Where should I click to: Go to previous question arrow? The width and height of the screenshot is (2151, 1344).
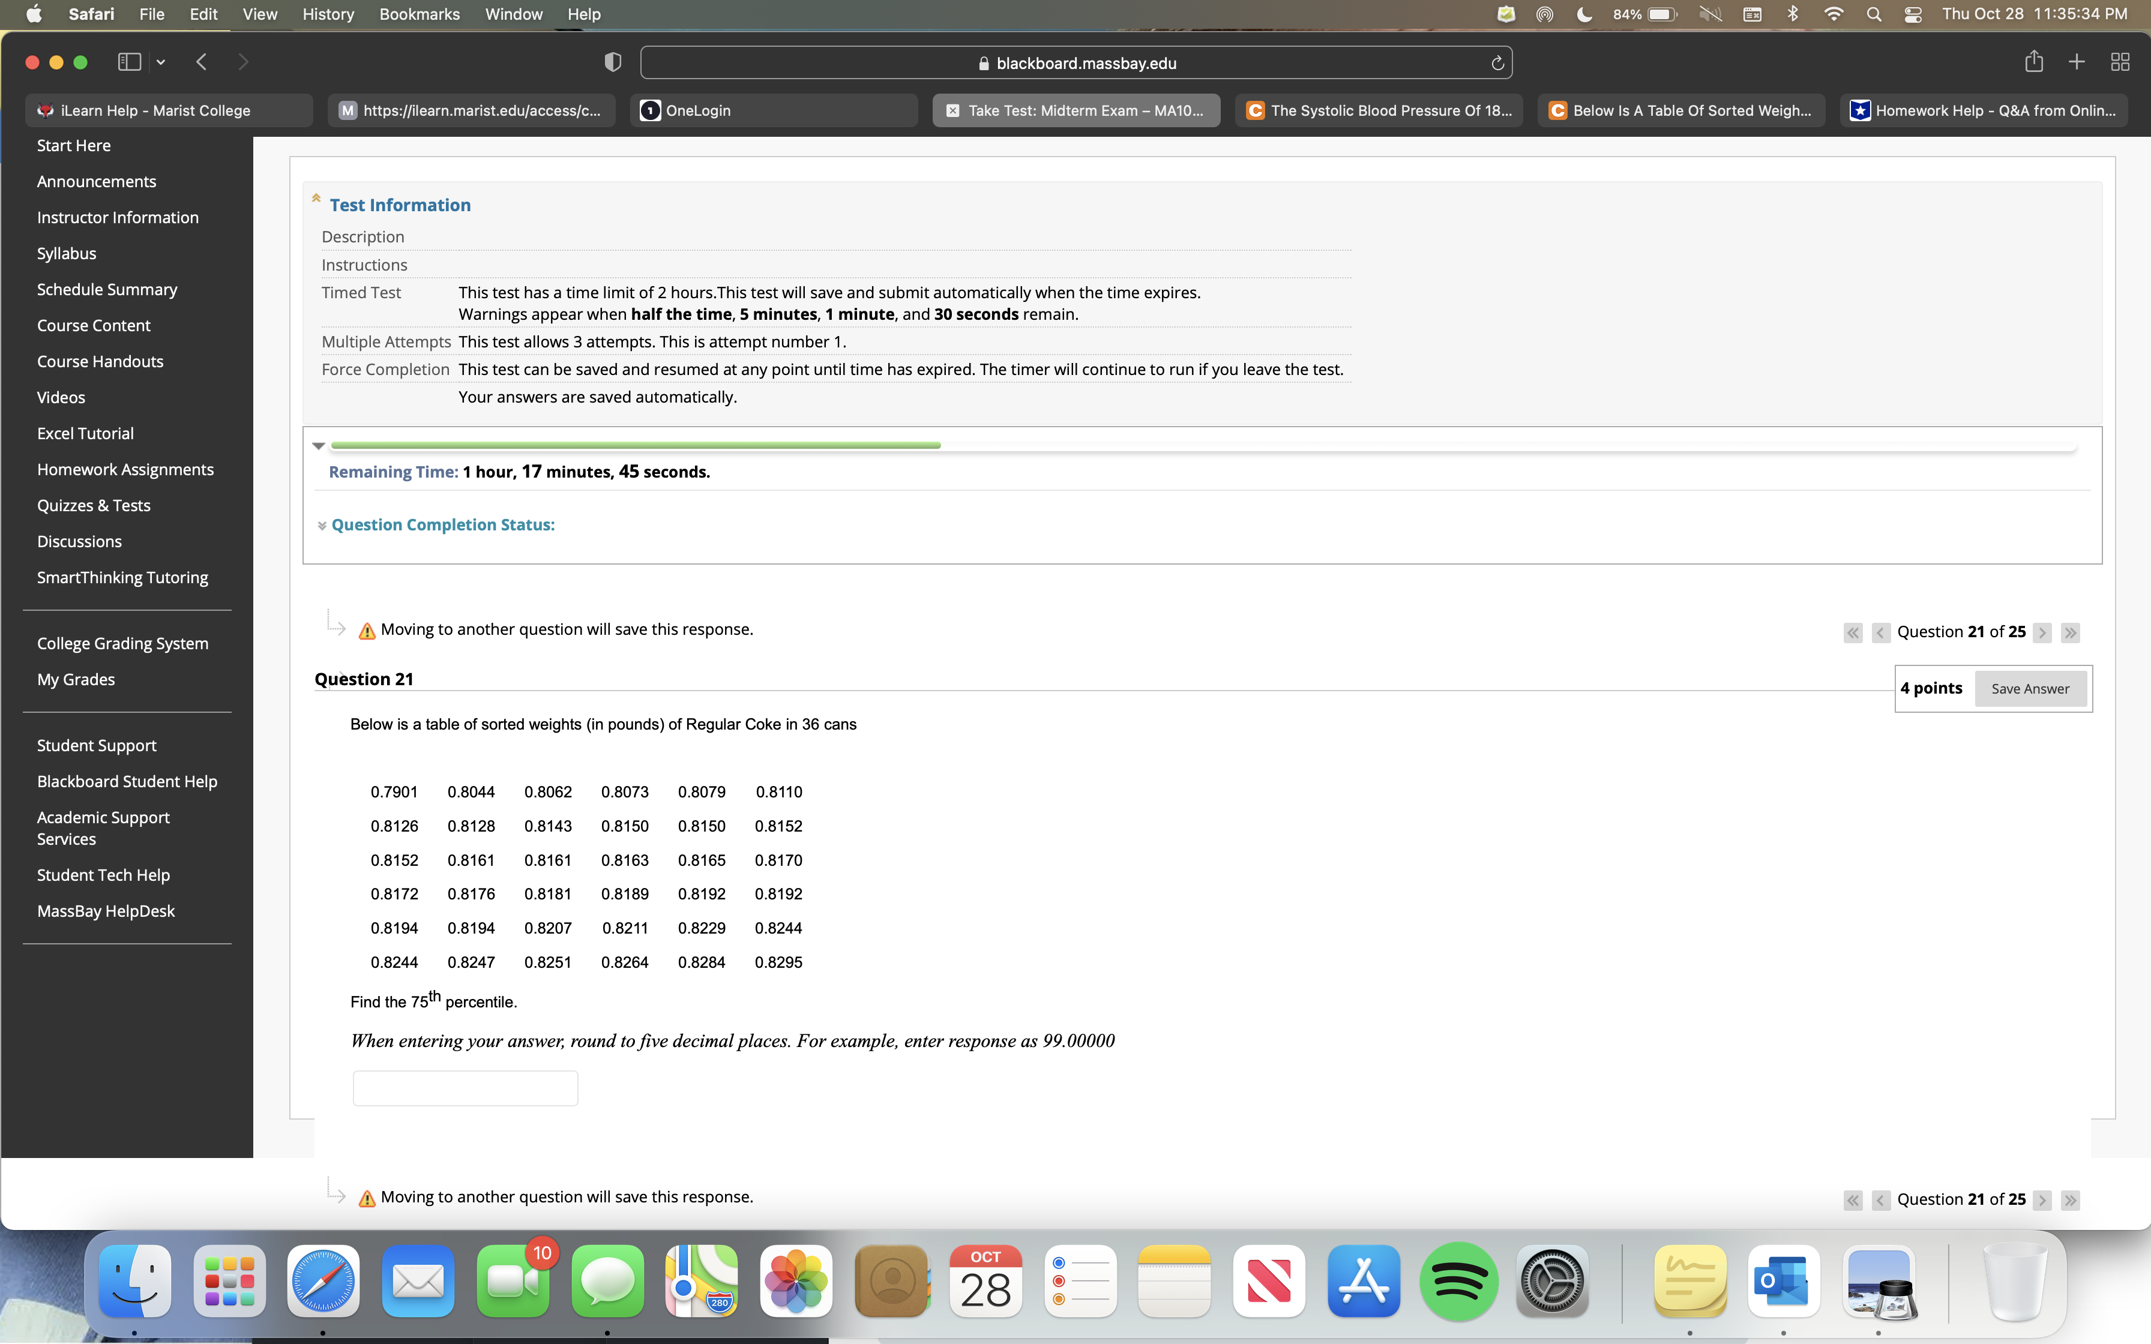1881,633
